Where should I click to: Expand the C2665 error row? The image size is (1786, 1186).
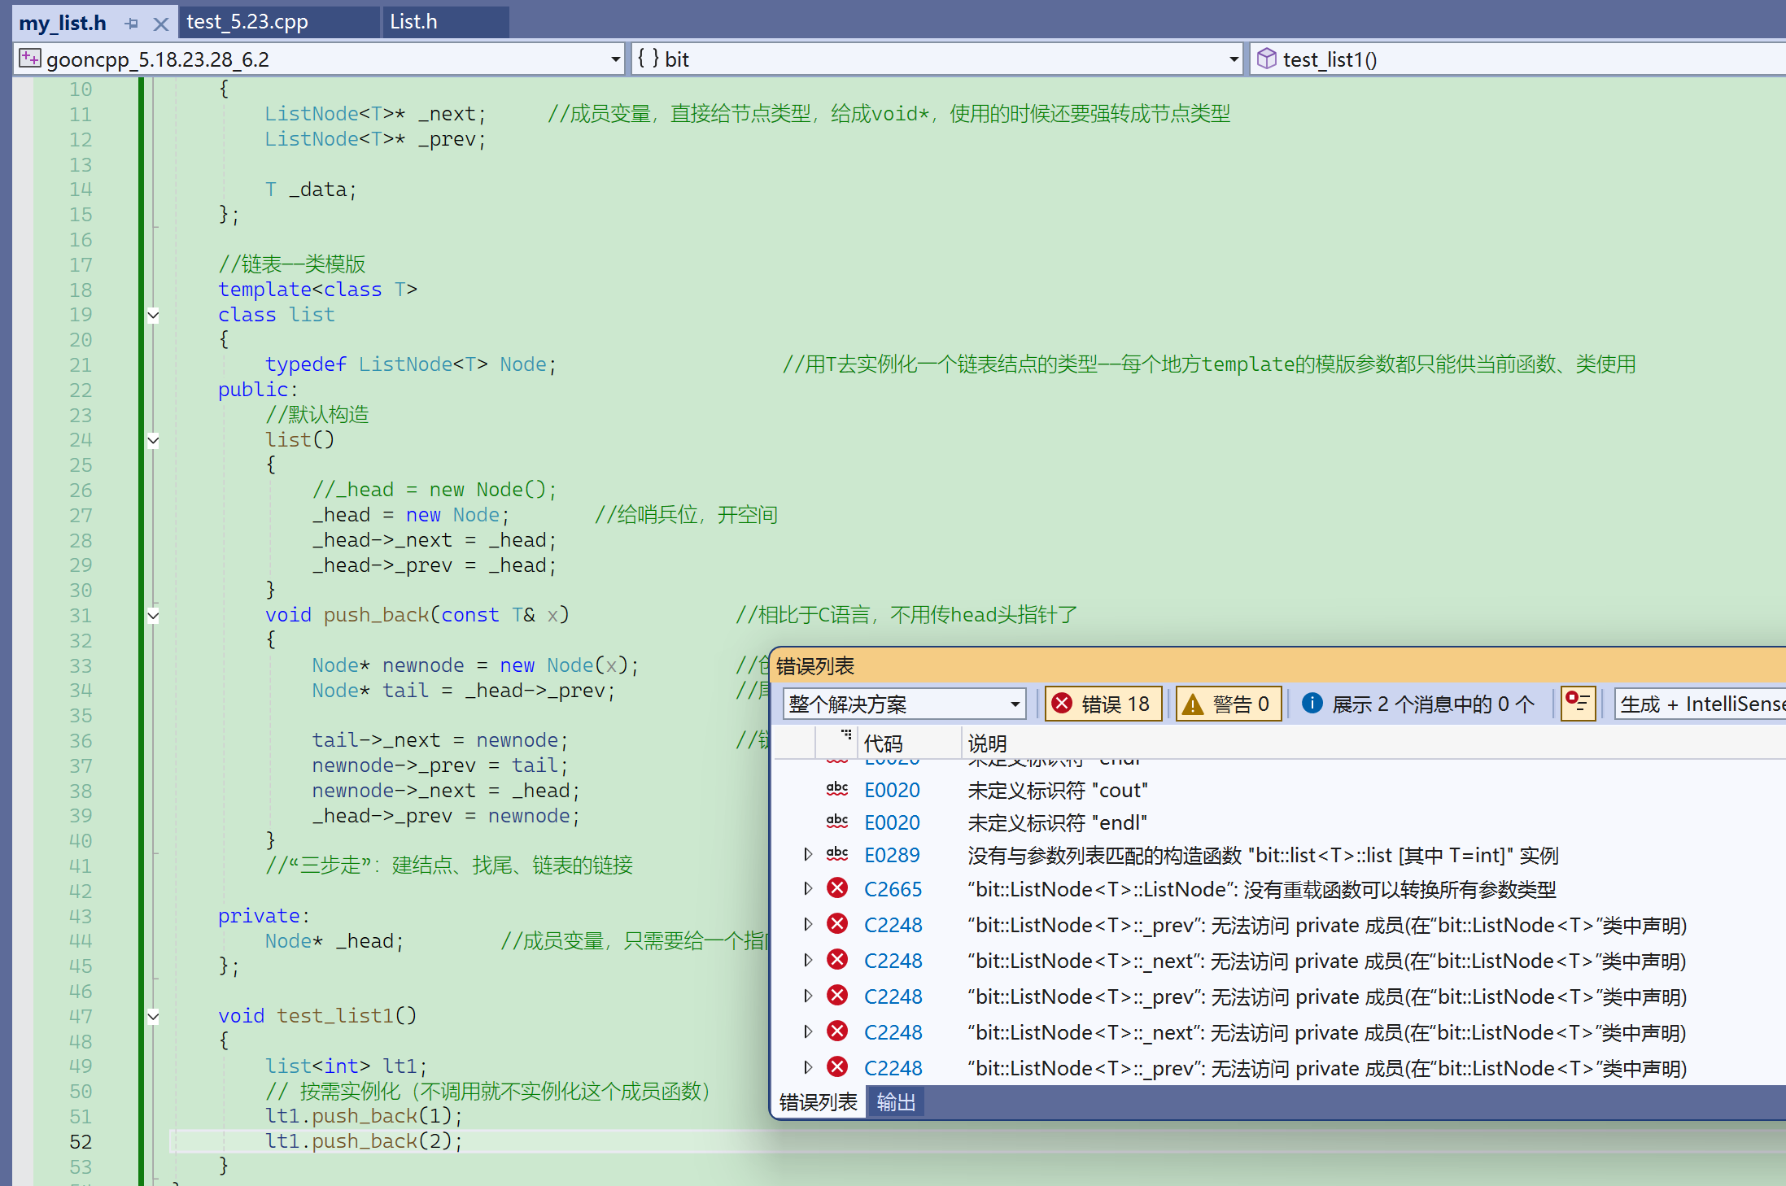coord(807,888)
